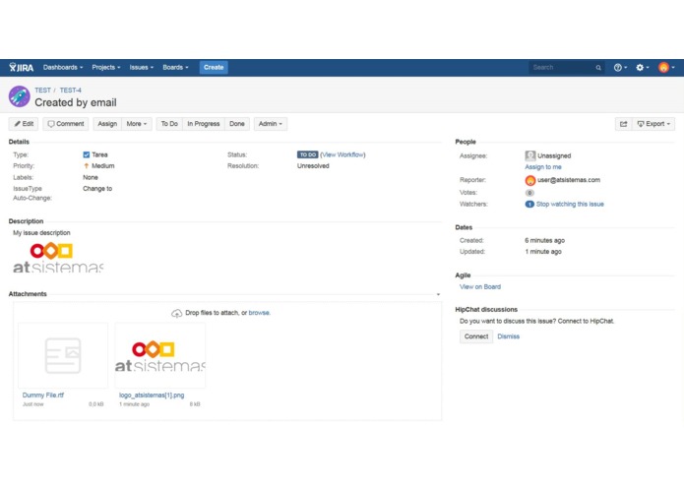Image resolution: width=684 pixels, height=486 pixels.
Task: Click the 6 minutes ago created date
Action: 544,241
